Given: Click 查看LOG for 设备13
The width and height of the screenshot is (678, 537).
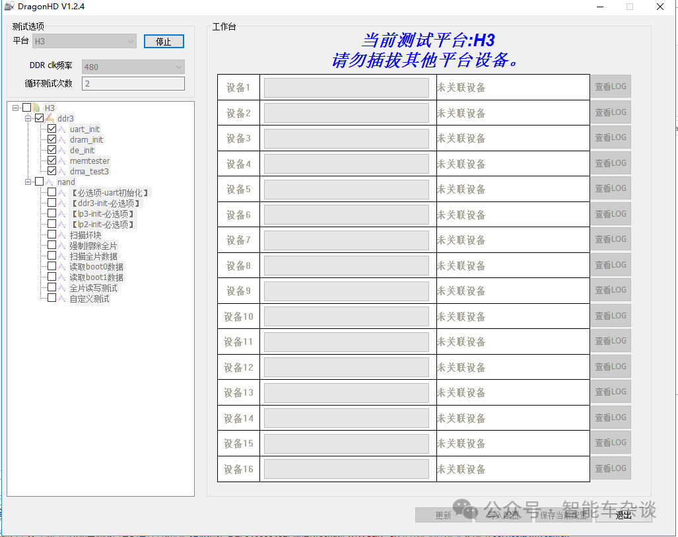Looking at the screenshot, I should [x=611, y=392].
